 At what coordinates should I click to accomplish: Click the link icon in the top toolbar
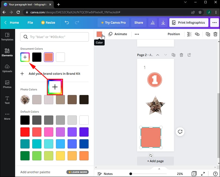coord(197,34)
